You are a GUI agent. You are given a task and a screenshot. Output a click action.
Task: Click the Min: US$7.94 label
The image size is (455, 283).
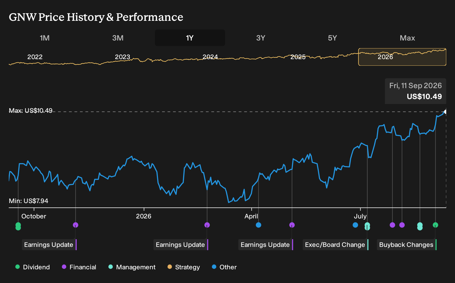[28, 201]
